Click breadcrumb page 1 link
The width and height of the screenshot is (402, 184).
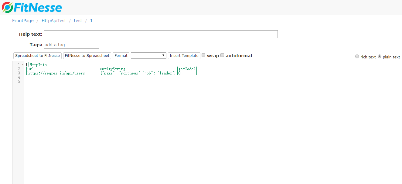tap(91, 21)
